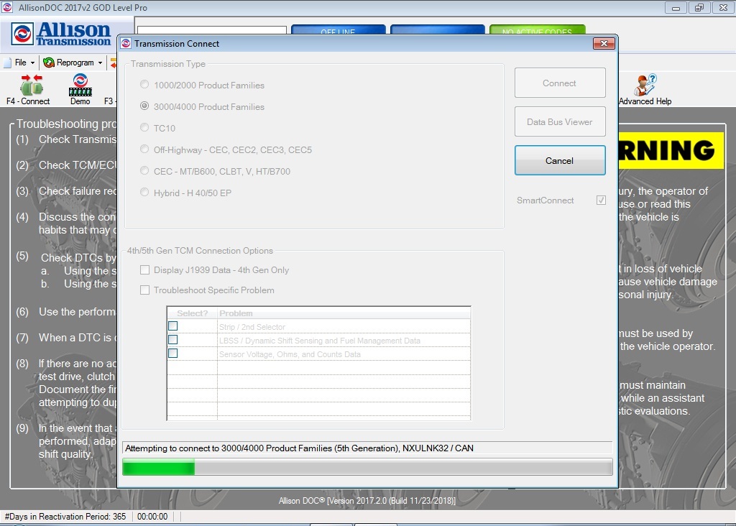Screen dimensions: 736x526
Task: Click the red arrow toolbar icon beside Reprogram
Action: click(x=115, y=63)
